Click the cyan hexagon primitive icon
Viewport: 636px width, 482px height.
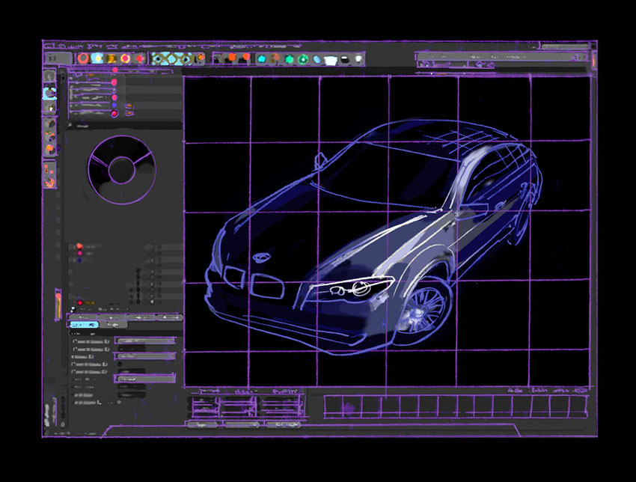(262, 59)
